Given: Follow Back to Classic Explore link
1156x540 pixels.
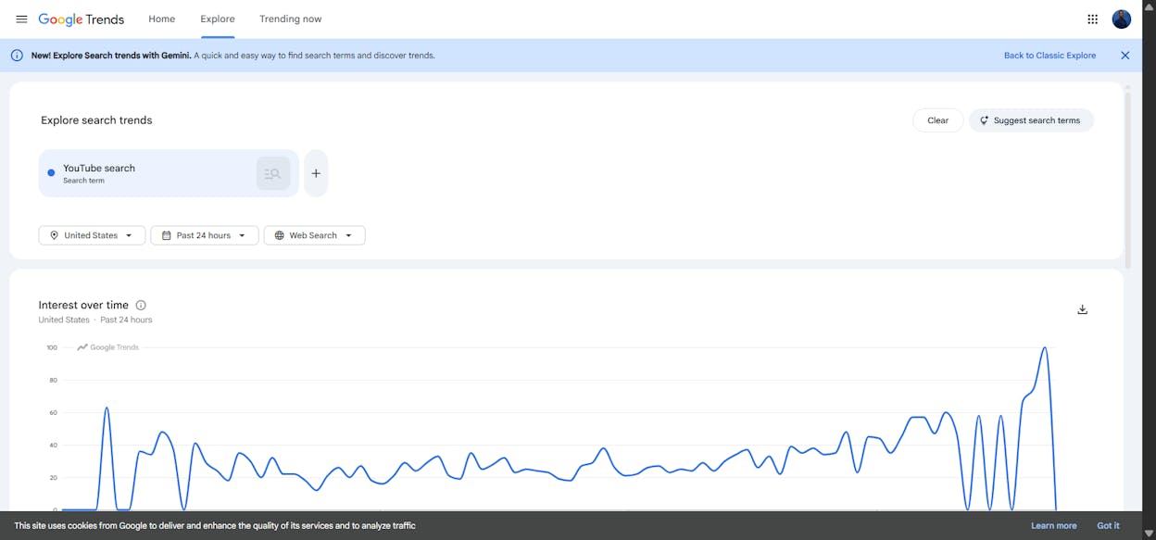Looking at the screenshot, I should 1049,56.
